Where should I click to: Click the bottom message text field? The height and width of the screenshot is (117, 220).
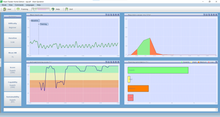click(x=109, y=110)
